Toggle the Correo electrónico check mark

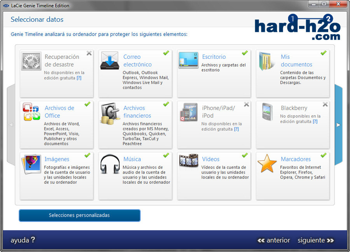[x=166, y=53]
